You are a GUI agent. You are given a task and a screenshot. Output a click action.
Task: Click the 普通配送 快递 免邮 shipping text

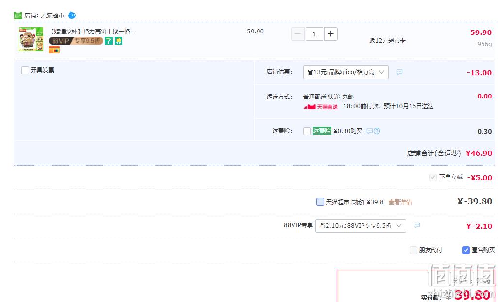pyautogui.click(x=328, y=97)
